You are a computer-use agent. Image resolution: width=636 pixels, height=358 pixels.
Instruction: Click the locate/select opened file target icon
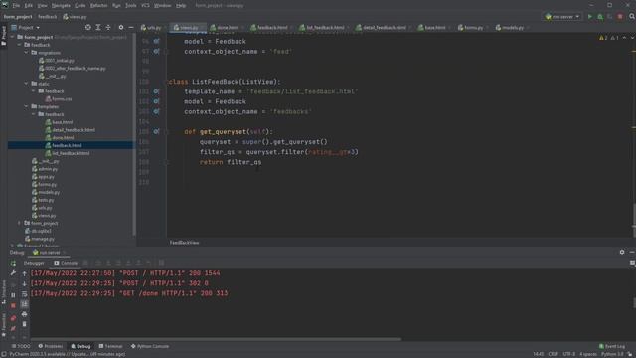click(x=88, y=27)
